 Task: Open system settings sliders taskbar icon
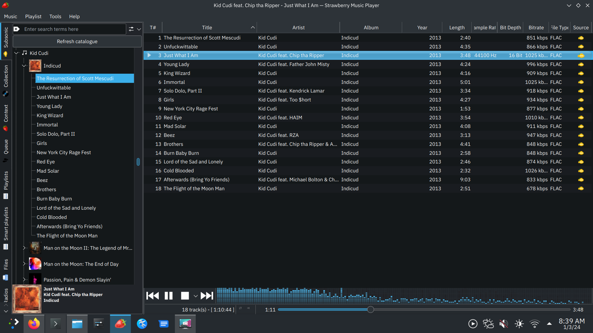click(x=99, y=323)
